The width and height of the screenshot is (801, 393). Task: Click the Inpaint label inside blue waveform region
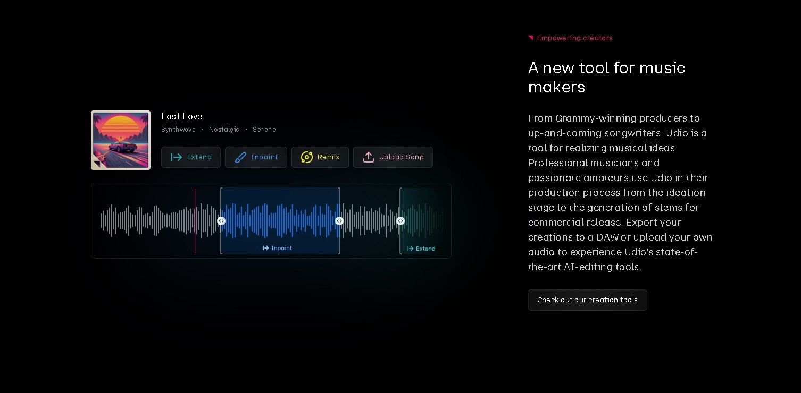click(278, 248)
